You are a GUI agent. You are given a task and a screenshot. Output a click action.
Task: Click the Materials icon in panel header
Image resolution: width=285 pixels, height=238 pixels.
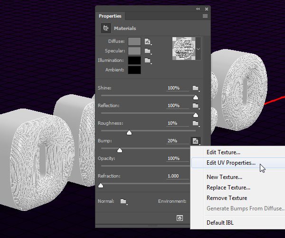coord(106,28)
